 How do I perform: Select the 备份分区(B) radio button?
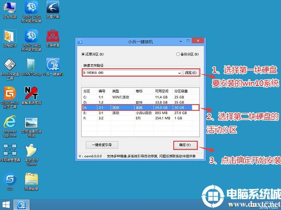[187, 54]
